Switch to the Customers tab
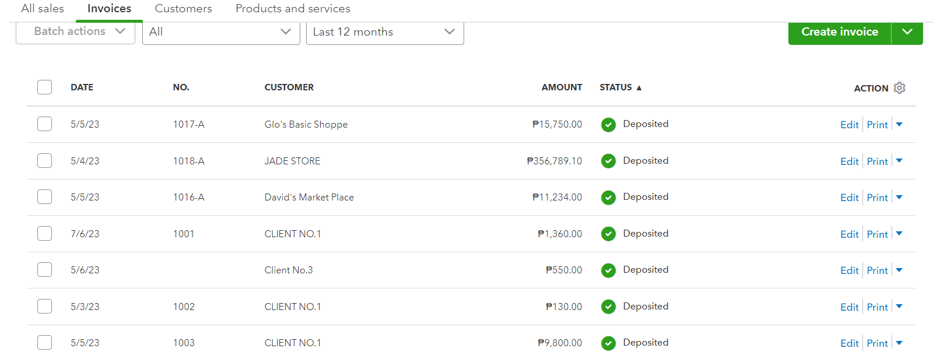933x359 pixels. 183,9
